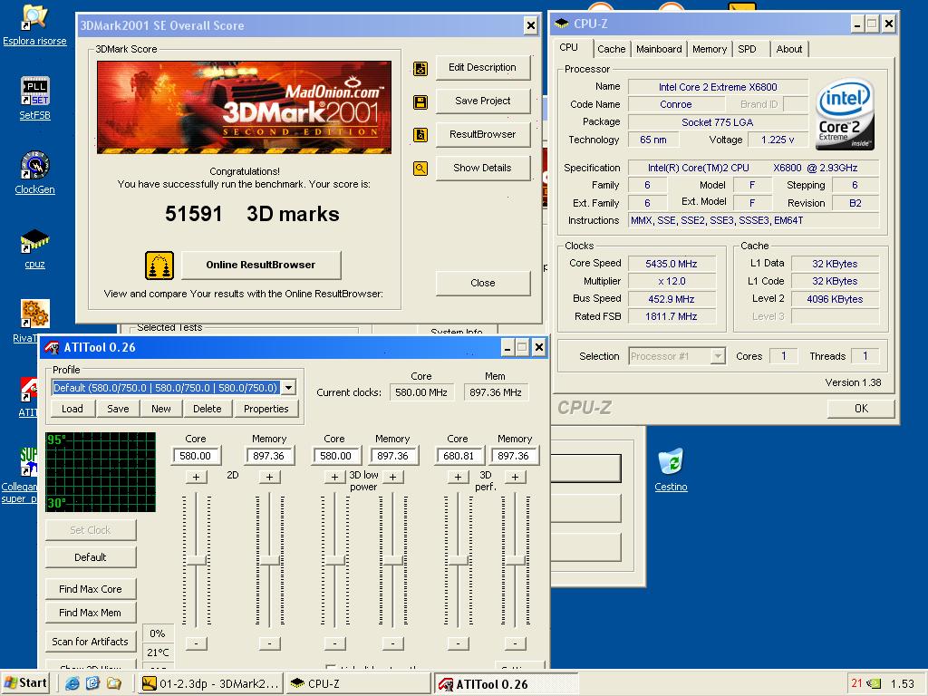Viewport: 928px width, 696px height.
Task: Open the Windows Start button
Action: 25,683
